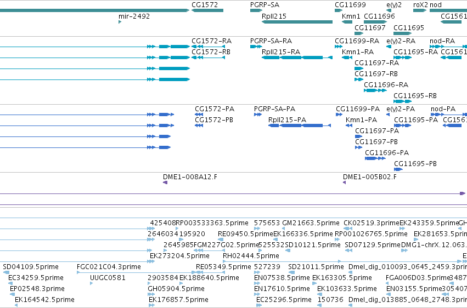467x308 pixels.
Task: Open EST SD07129.5prime
Action: click(x=348, y=250)
